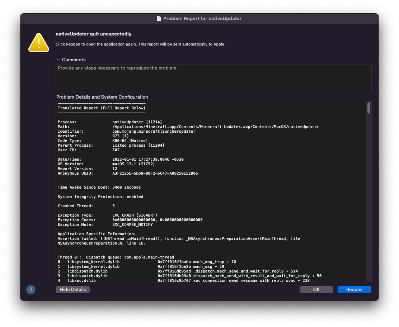Click exception type 'EXC_CRASH (SIGABRT)'
The width and height of the screenshot is (399, 327).
pos(135,215)
